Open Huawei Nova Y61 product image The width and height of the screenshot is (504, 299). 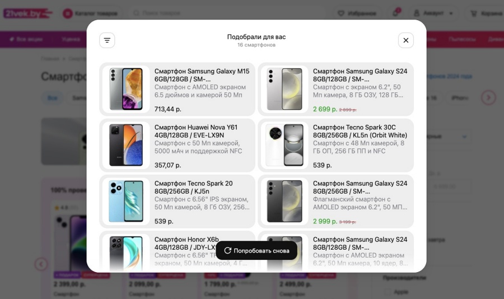point(126,146)
